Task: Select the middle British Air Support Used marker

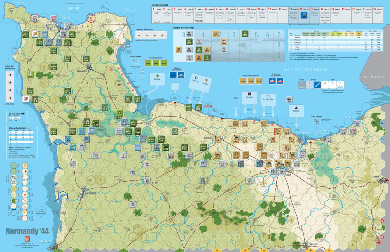Action: [x=251, y=81]
